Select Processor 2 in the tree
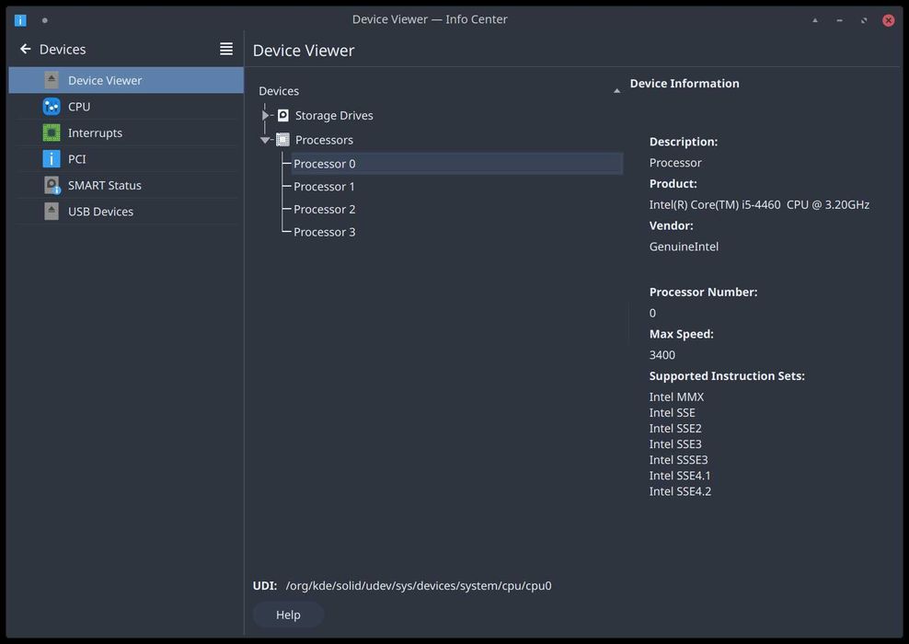This screenshot has width=909, height=644. pyautogui.click(x=325, y=209)
